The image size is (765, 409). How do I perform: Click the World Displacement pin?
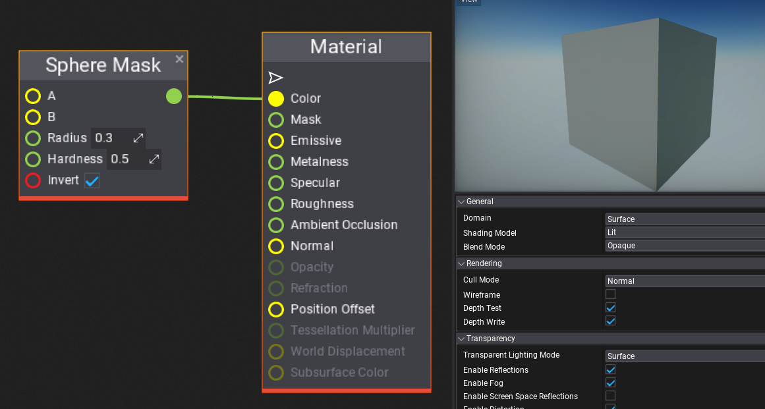click(x=275, y=352)
